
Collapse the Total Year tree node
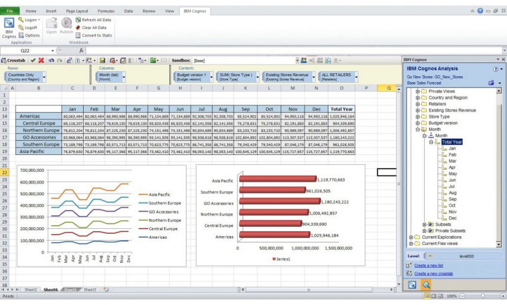431,142
